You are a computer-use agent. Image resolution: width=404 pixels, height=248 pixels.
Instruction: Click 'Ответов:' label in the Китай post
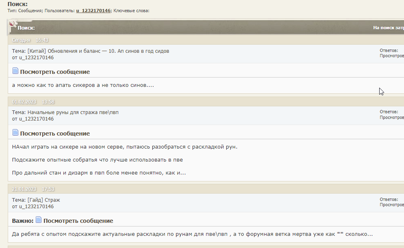[389, 51]
